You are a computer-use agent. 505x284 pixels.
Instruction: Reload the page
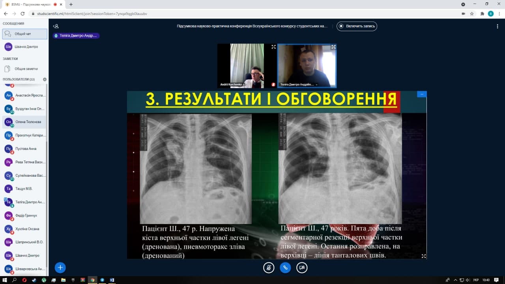coord(22,13)
